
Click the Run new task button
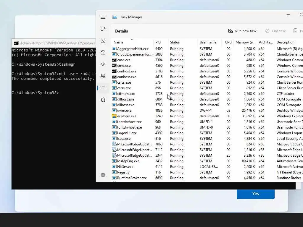(x=242, y=31)
